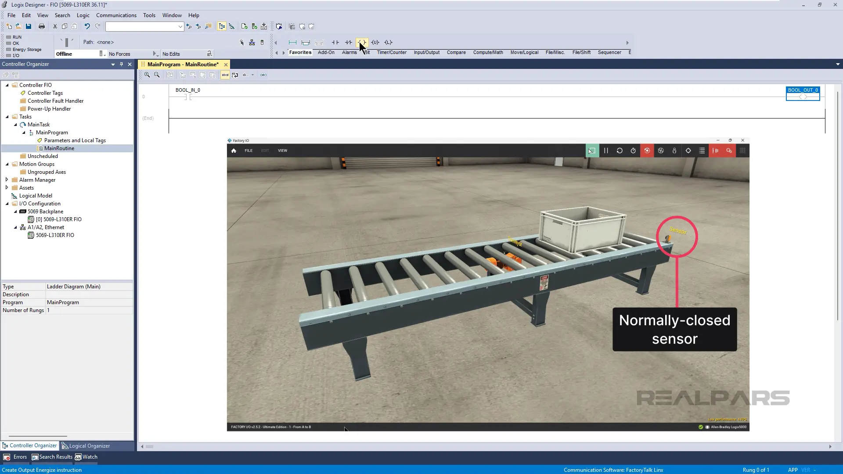Expand the Alarm Manager node

coord(7,180)
